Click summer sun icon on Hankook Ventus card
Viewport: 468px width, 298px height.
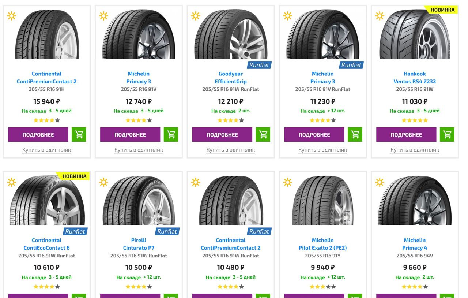click(x=380, y=16)
